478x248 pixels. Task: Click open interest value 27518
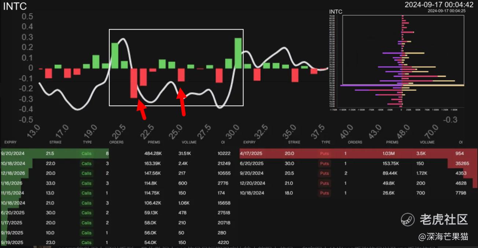point(224,213)
